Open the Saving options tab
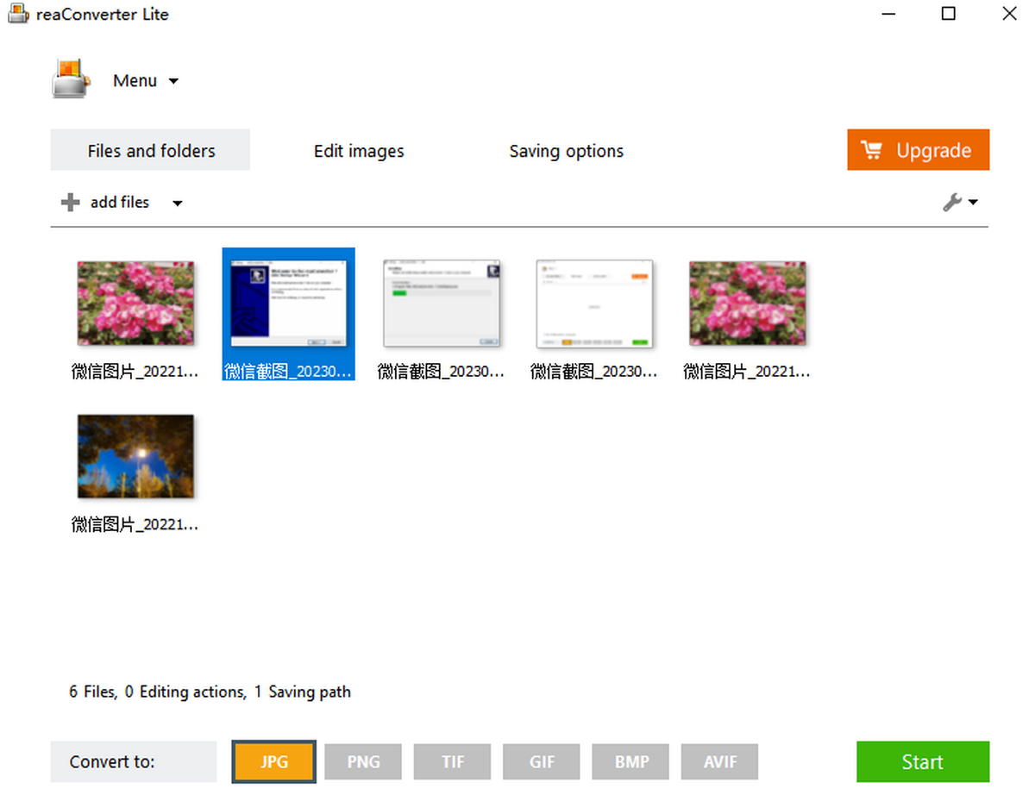 pyautogui.click(x=566, y=151)
